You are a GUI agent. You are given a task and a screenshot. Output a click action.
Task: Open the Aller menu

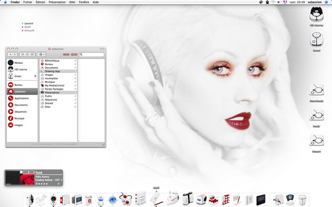click(72, 2)
